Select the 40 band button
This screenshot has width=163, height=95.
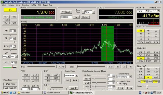141,34
